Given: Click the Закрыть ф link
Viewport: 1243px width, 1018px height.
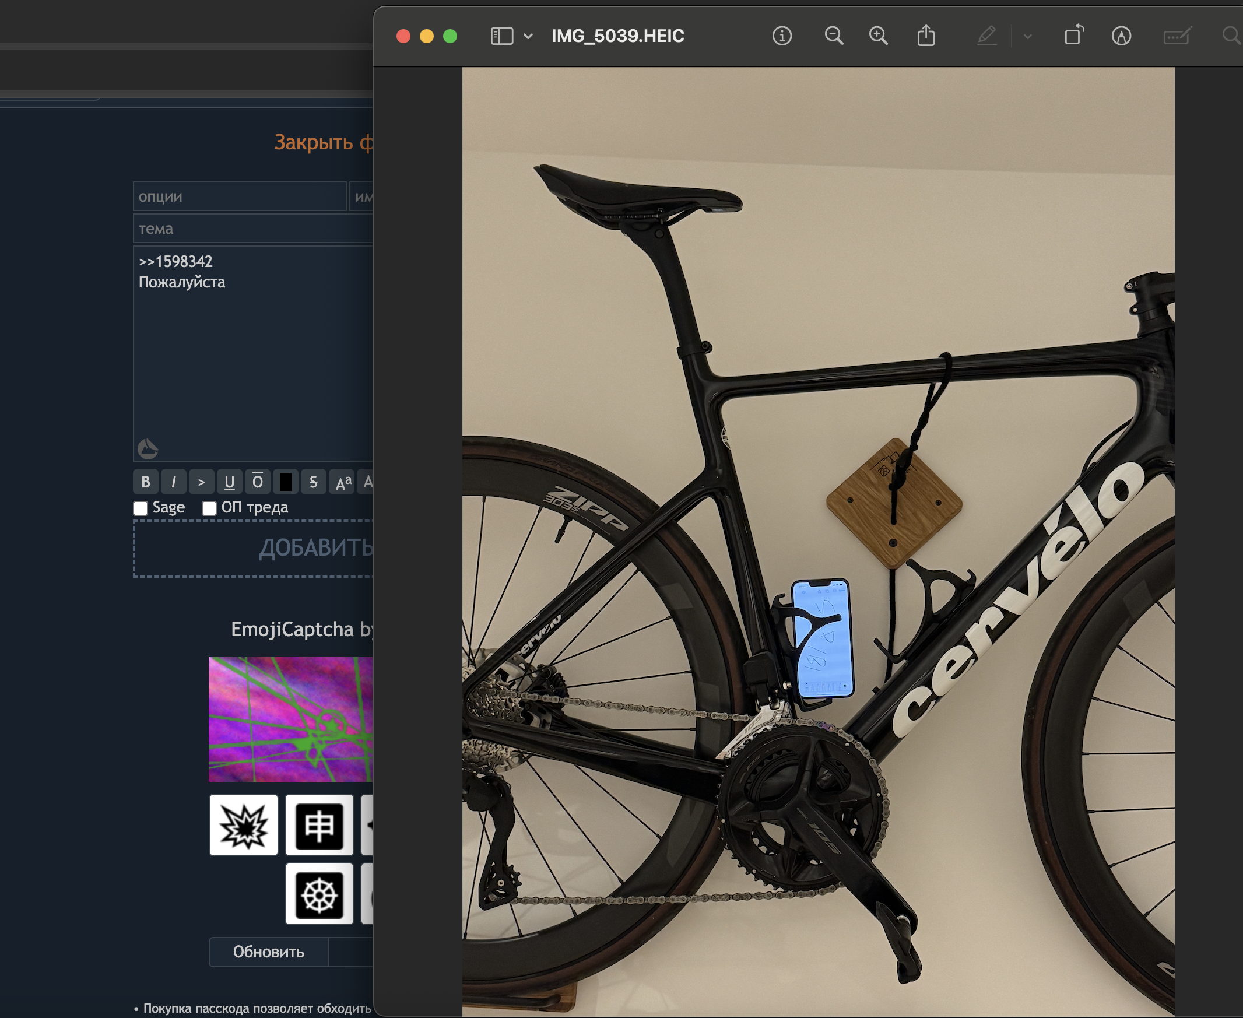Looking at the screenshot, I should (x=322, y=142).
